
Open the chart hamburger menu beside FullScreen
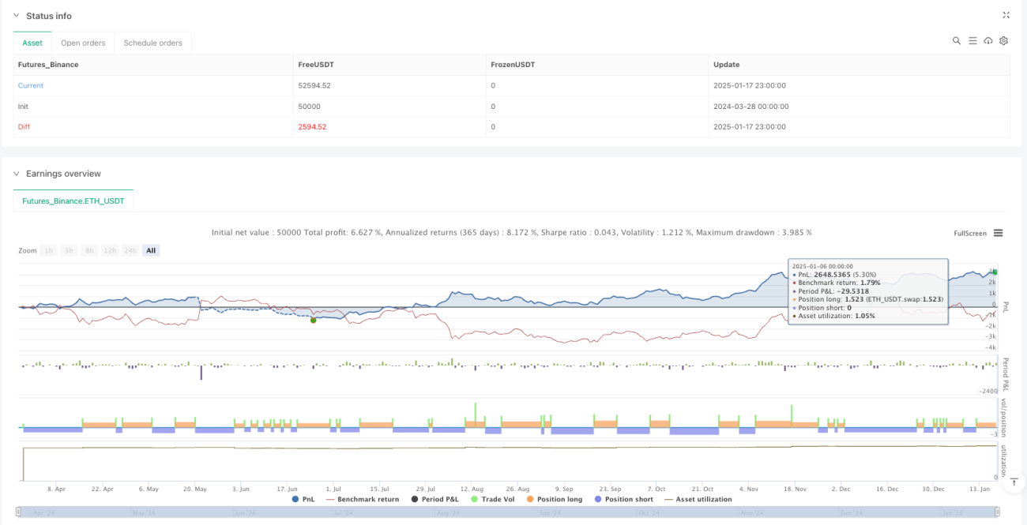tap(999, 233)
